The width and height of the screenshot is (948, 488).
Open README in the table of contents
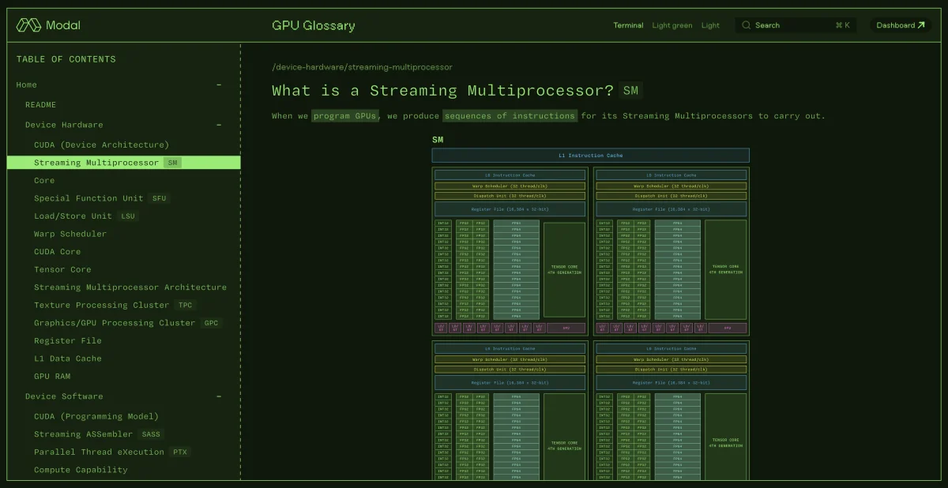40,105
